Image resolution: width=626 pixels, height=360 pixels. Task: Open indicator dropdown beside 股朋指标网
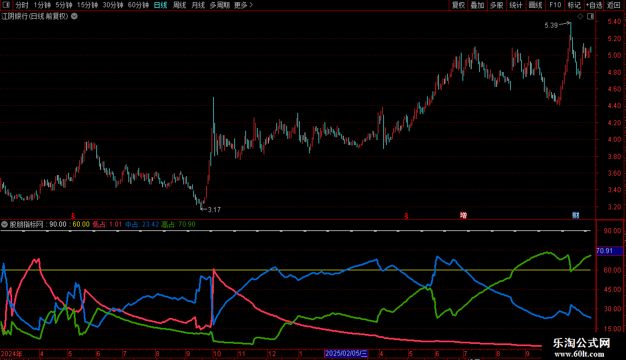[x=4, y=224]
